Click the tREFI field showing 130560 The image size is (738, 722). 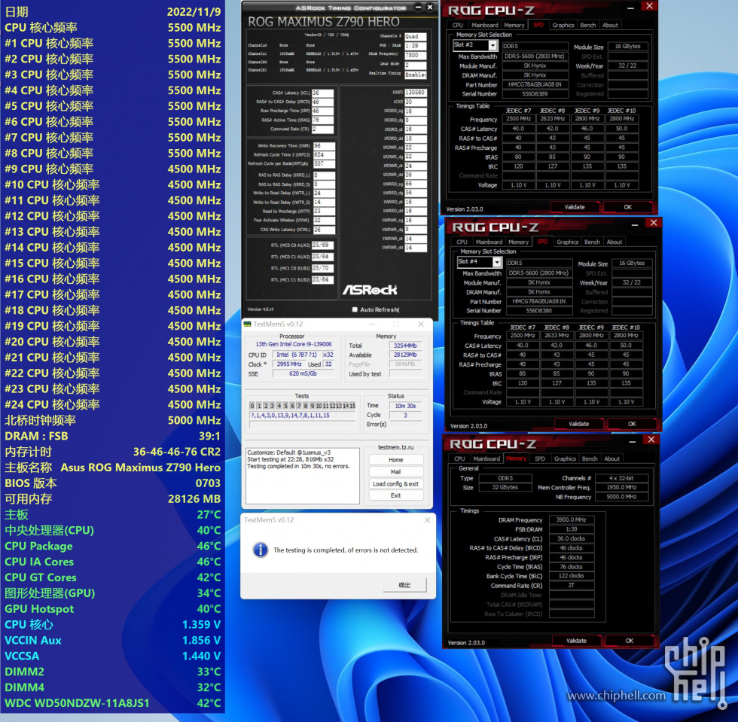point(416,93)
